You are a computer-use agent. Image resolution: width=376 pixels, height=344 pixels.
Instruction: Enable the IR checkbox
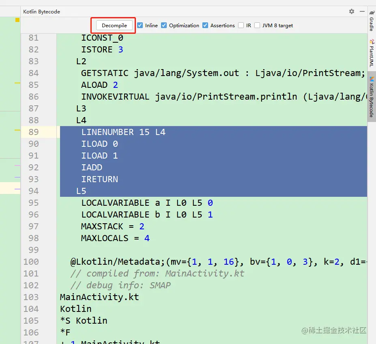tap(241, 26)
